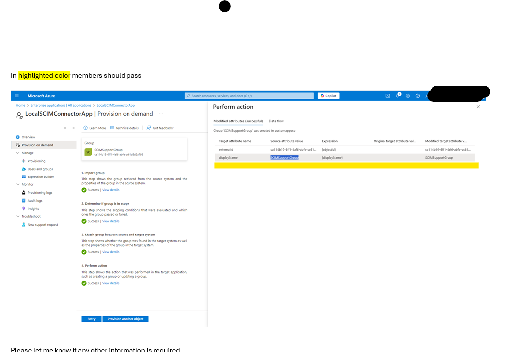The width and height of the screenshot is (513, 352).
Task: Click the externalId table cell
Action: click(x=226, y=149)
